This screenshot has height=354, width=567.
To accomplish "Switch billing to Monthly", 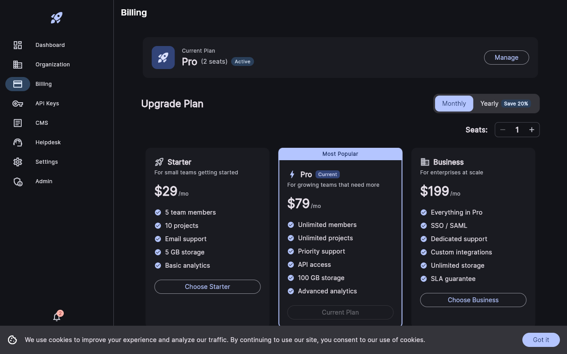I will pyautogui.click(x=454, y=103).
